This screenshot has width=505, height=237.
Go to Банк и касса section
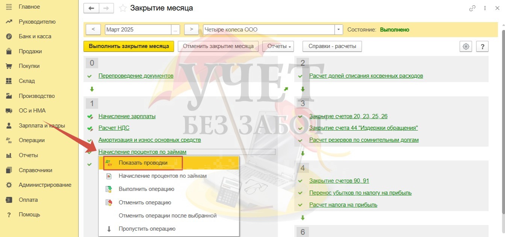pos(35,36)
